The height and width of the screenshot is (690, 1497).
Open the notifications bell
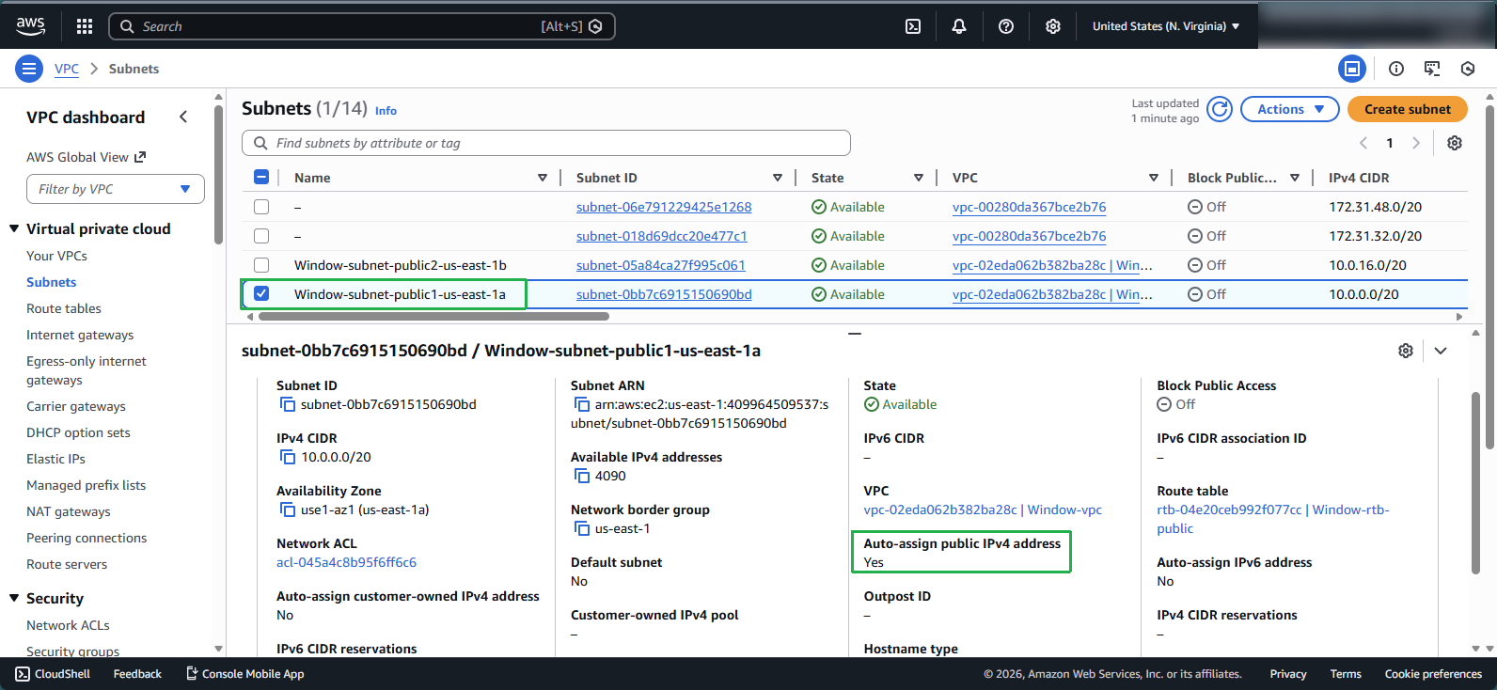pos(959,26)
